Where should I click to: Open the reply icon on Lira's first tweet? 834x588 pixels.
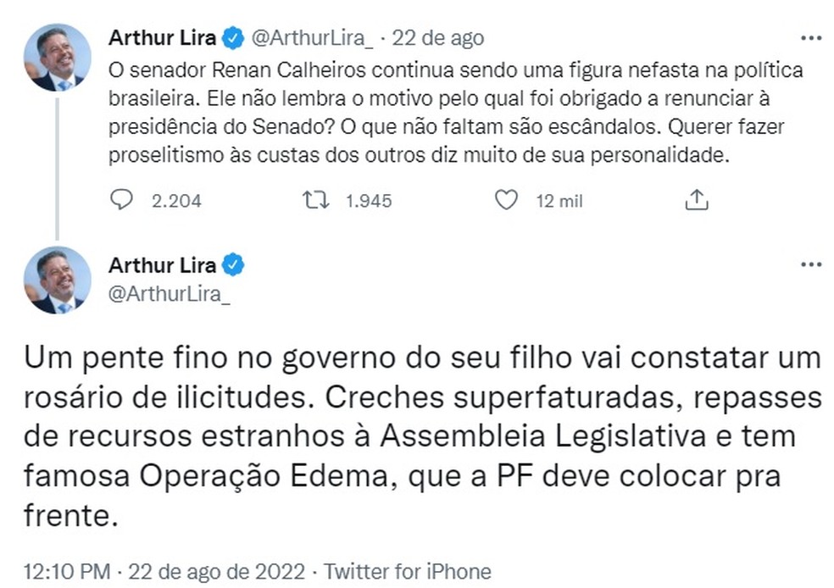click(122, 198)
